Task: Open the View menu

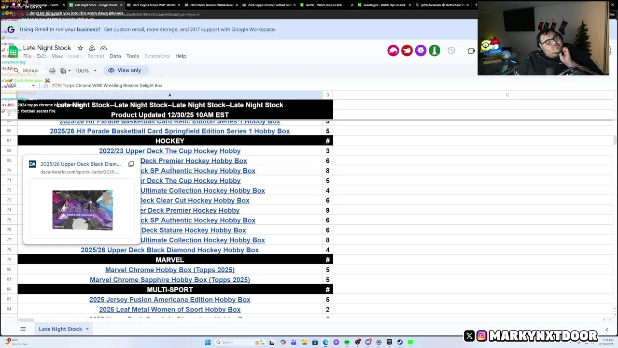Action: tap(57, 56)
